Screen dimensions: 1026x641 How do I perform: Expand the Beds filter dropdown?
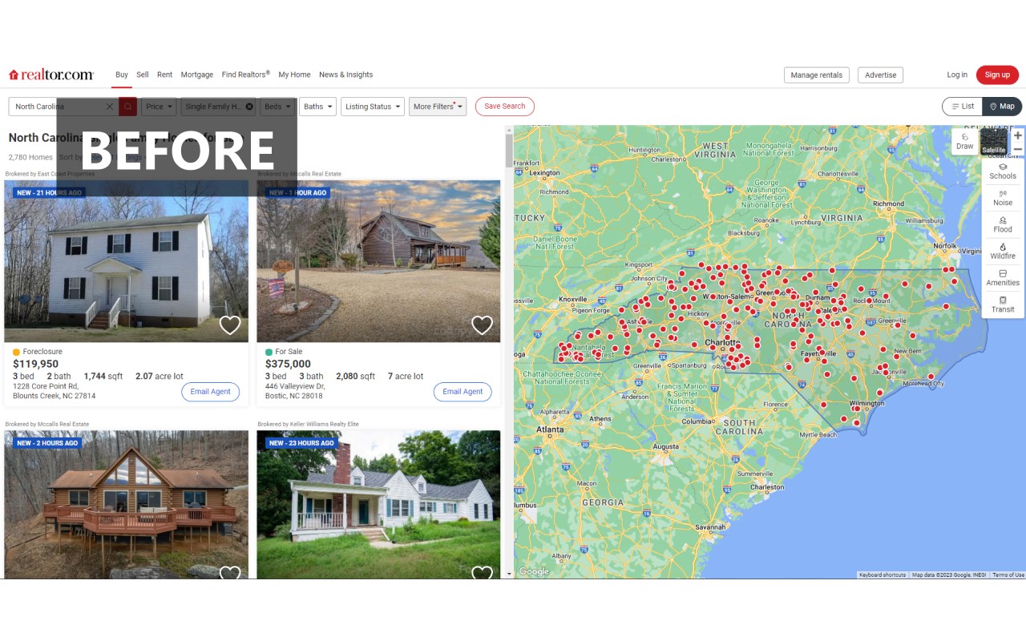278,107
